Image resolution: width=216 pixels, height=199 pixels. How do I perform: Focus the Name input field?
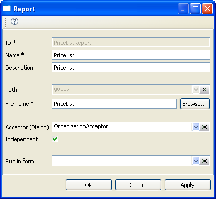131,55
